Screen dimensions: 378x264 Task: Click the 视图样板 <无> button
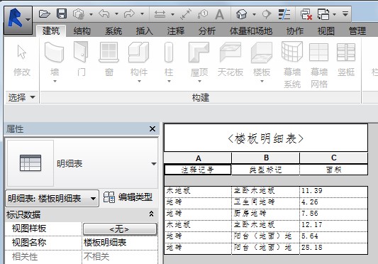pyautogui.click(x=120, y=229)
